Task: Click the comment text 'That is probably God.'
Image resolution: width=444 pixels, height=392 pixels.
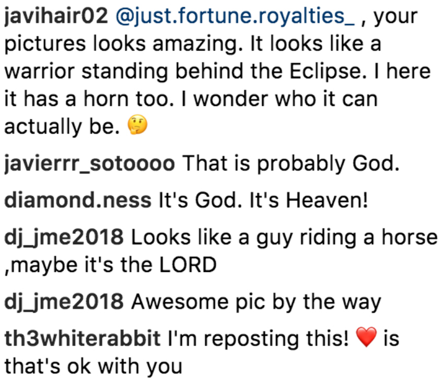Action: point(291,164)
